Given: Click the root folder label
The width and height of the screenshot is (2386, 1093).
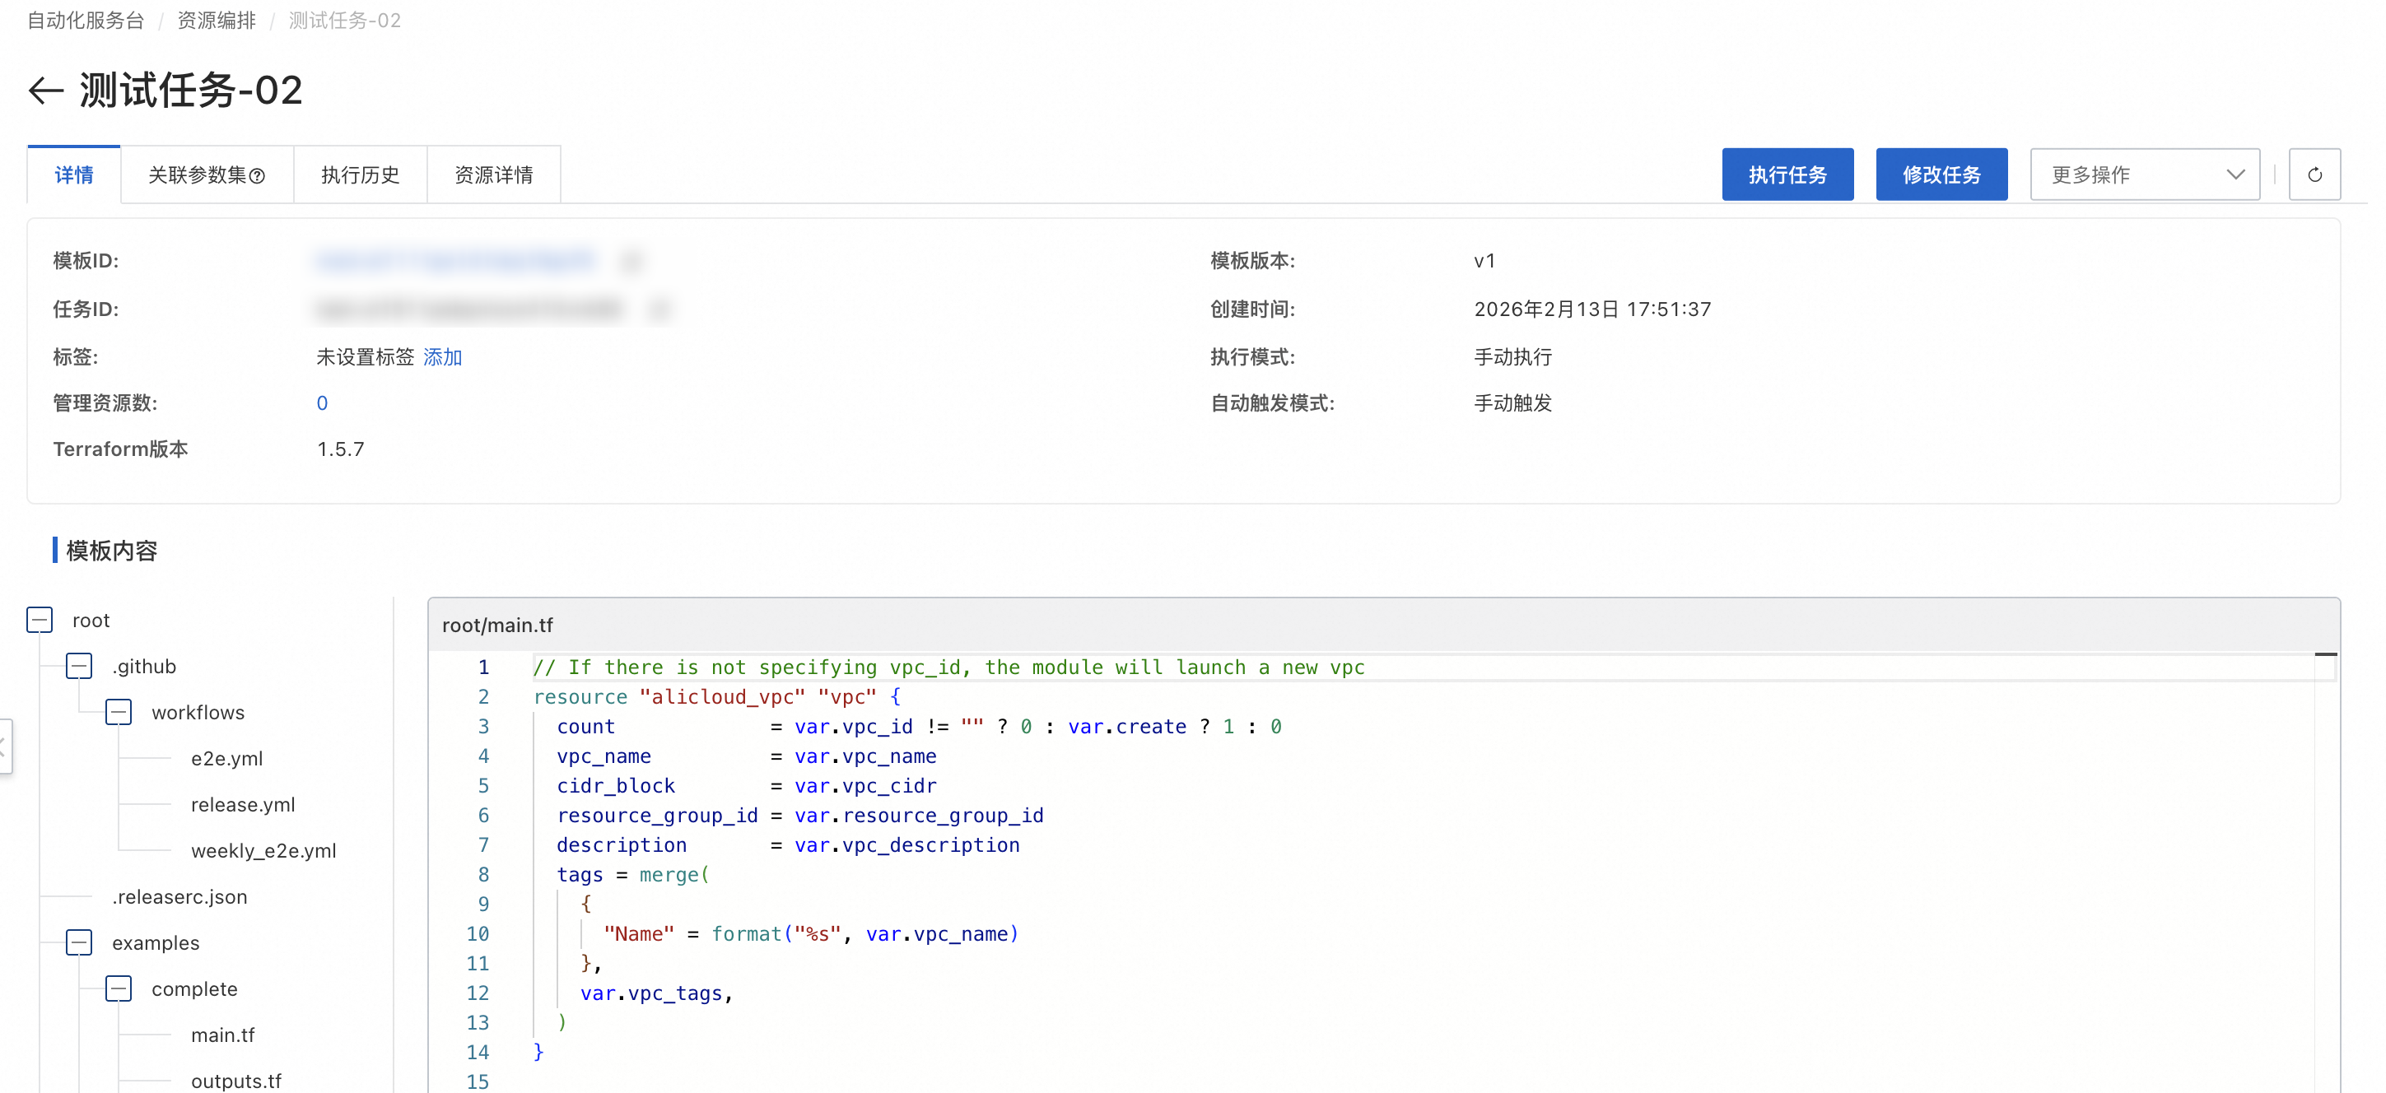Looking at the screenshot, I should pos(91,621).
